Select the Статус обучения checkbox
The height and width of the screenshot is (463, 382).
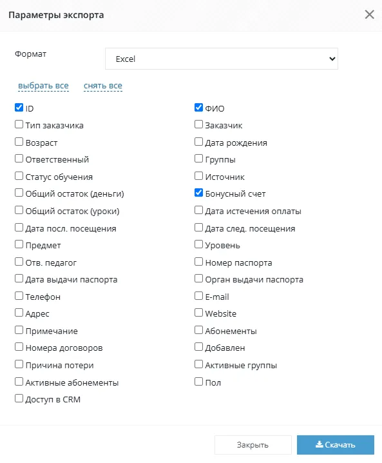19,176
